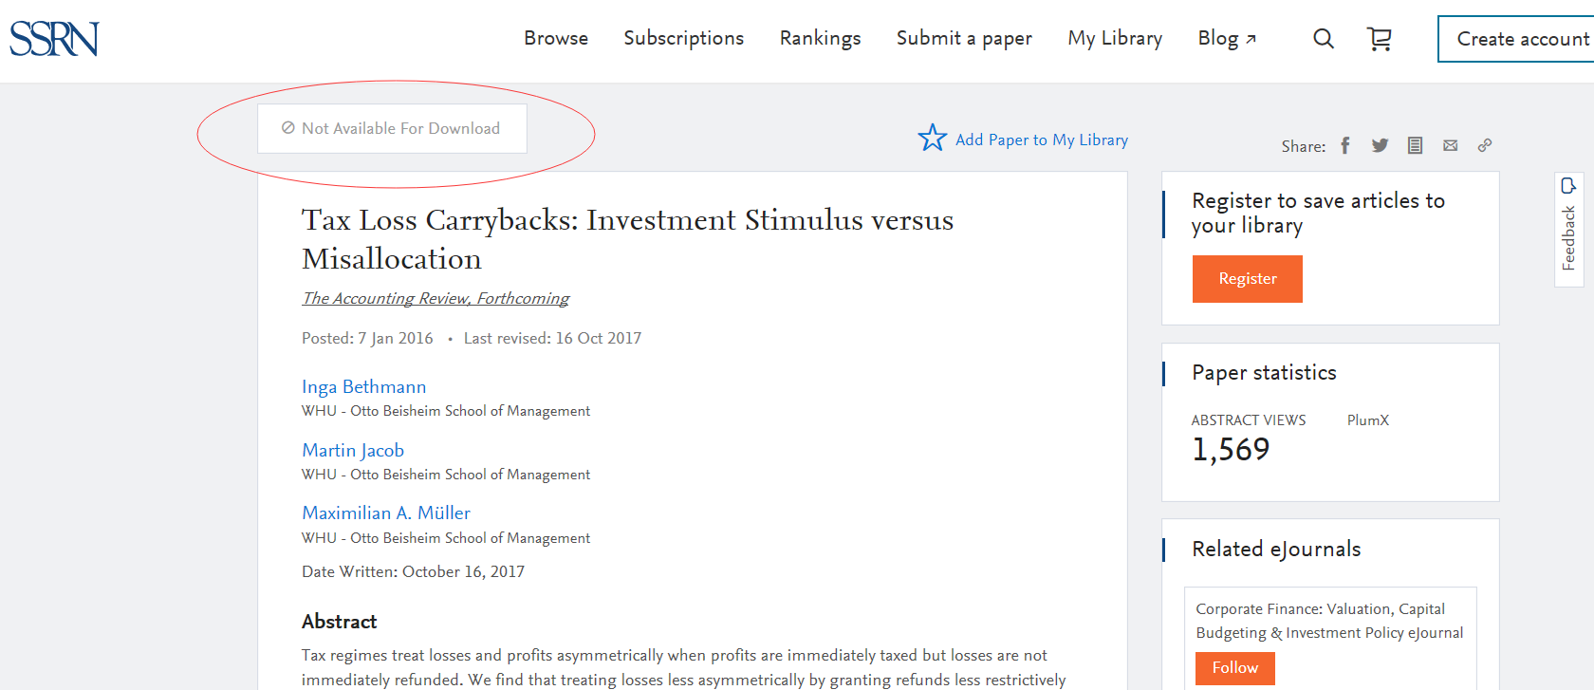
Task: Copy the permalink via chain icon
Action: 1485,145
